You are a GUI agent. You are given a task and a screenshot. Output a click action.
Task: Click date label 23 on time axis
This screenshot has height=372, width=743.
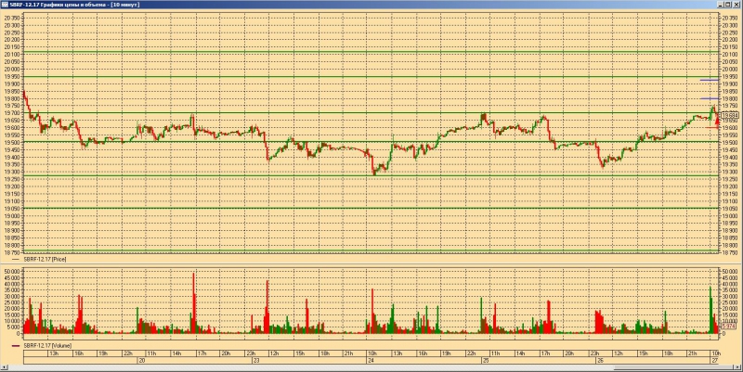tap(256, 361)
